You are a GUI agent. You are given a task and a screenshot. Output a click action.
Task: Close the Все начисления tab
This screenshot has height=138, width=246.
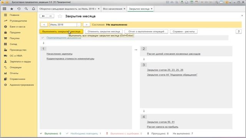click(x=125, y=9)
